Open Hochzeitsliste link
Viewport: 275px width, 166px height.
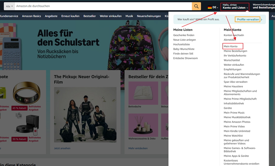coord(181,44)
